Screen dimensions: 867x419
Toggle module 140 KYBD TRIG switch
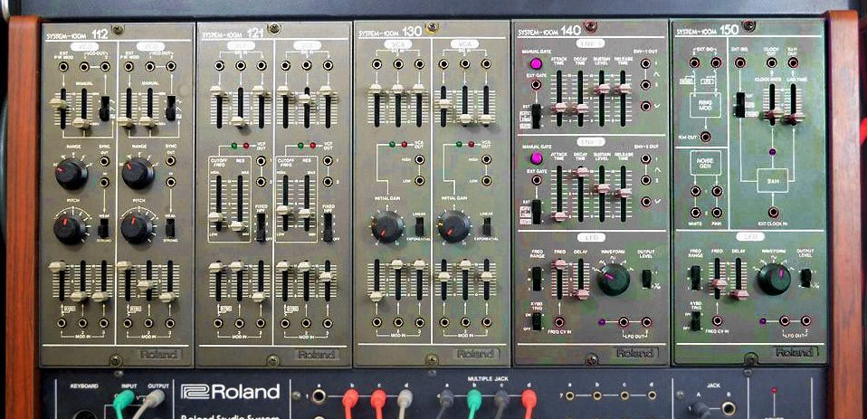tap(537, 321)
